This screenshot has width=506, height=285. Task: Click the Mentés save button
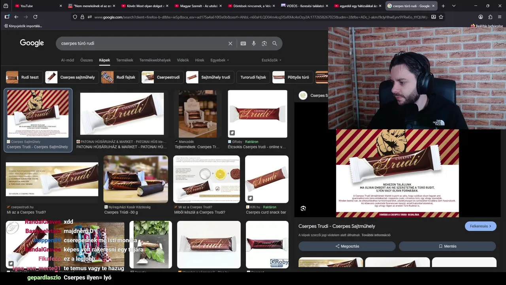[x=447, y=246]
